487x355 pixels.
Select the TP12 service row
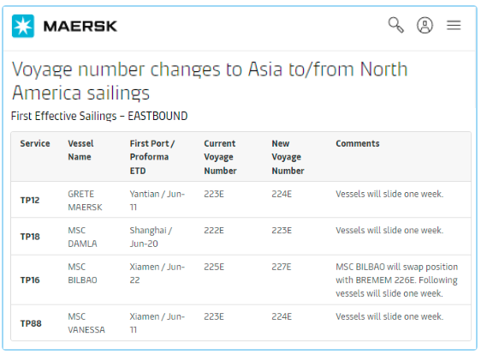(241, 200)
